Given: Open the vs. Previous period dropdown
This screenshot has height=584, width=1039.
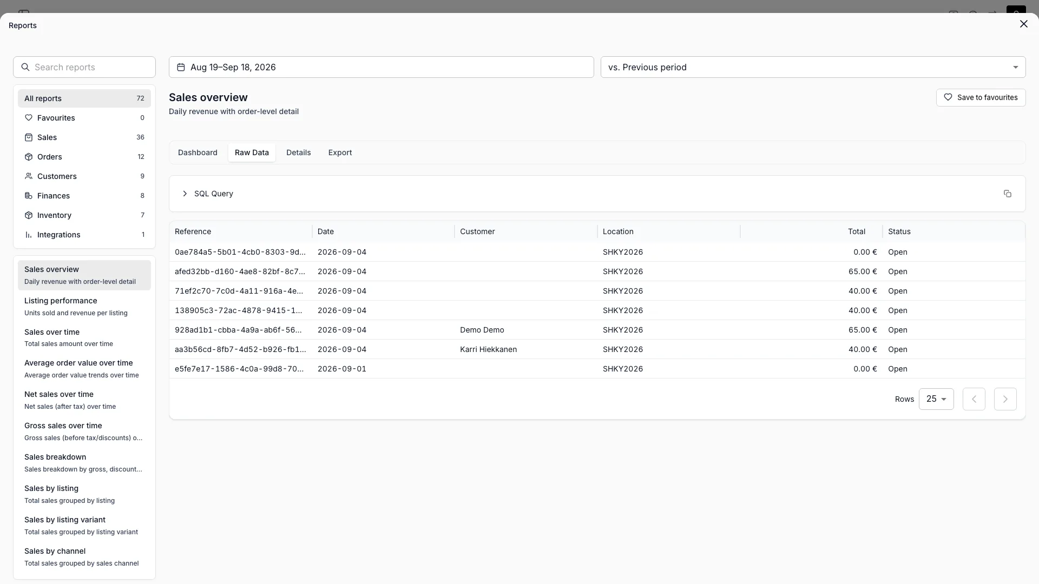Looking at the screenshot, I should point(813,67).
